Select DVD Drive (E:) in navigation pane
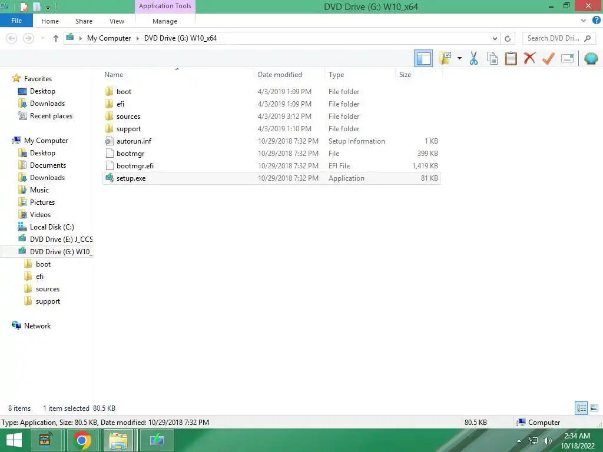This screenshot has height=452, width=603. [55, 239]
